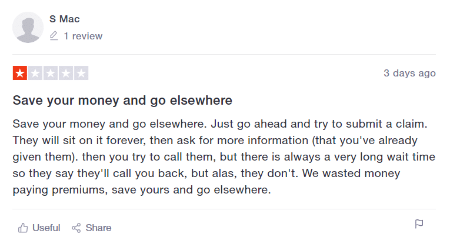The width and height of the screenshot is (450, 247).
Task: Click the line starting "They will sit"
Action: (x=215, y=141)
